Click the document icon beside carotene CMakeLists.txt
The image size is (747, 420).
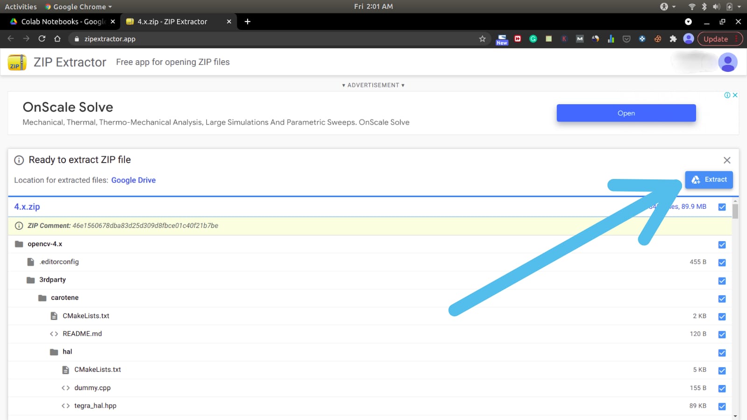(x=54, y=316)
